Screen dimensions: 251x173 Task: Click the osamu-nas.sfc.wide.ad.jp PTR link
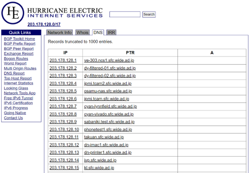pyautogui.click(x=108, y=91)
